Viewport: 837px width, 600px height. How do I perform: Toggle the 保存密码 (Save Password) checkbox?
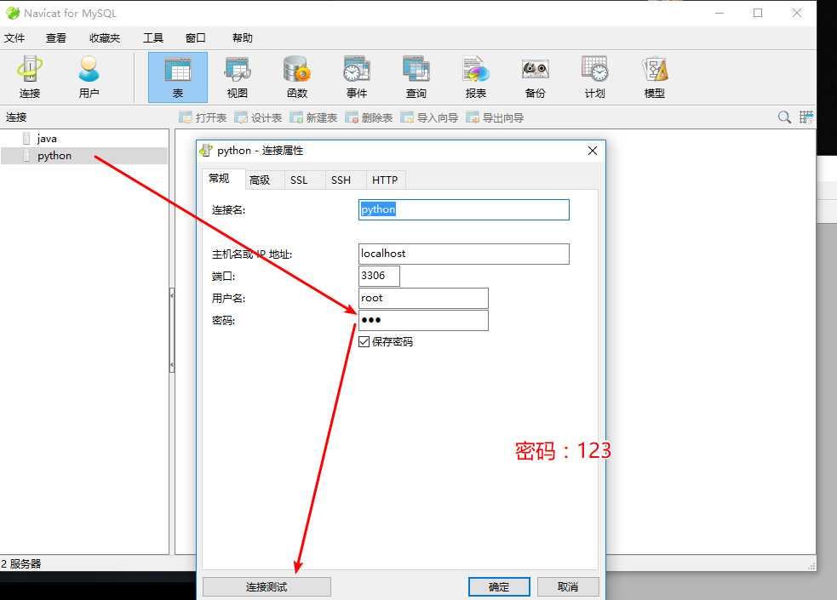coord(364,342)
